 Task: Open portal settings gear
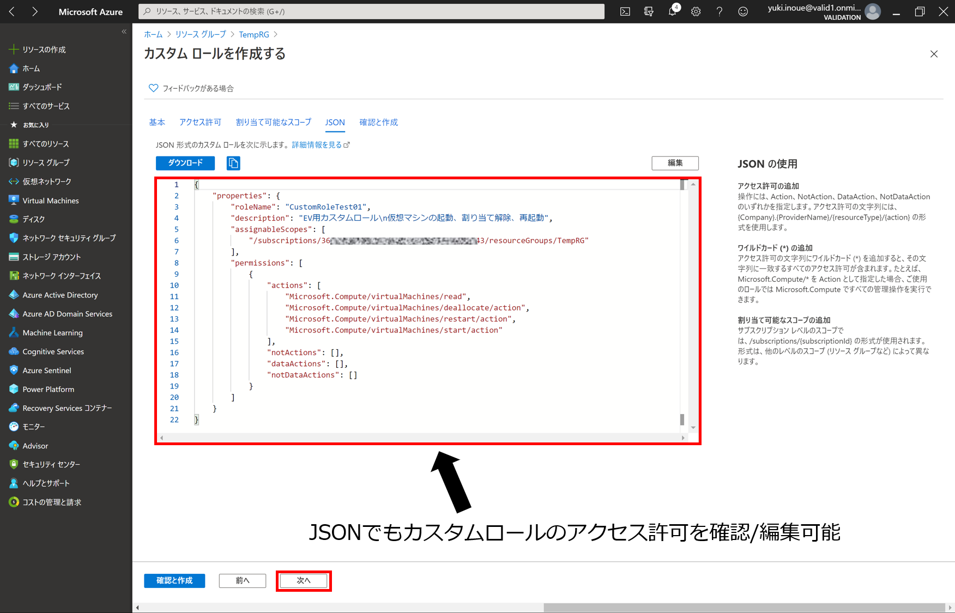[696, 11]
